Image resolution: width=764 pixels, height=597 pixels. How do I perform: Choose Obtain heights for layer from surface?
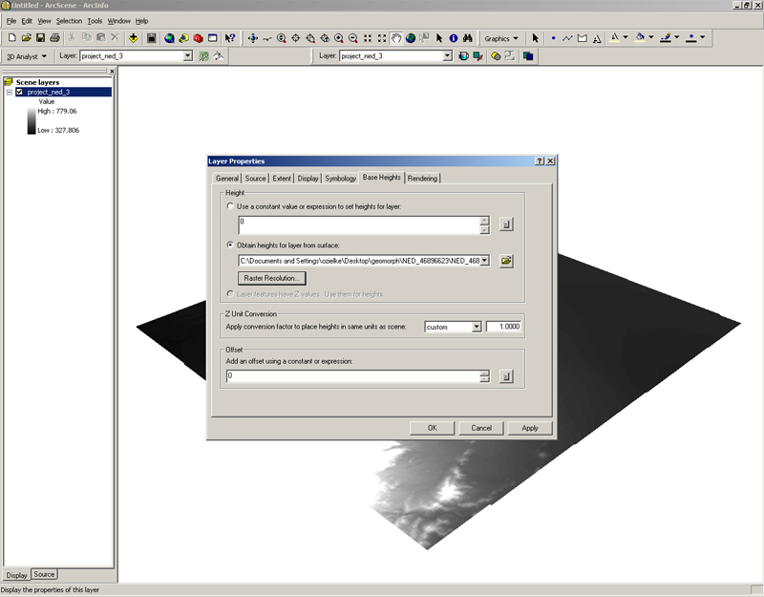(x=230, y=245)
